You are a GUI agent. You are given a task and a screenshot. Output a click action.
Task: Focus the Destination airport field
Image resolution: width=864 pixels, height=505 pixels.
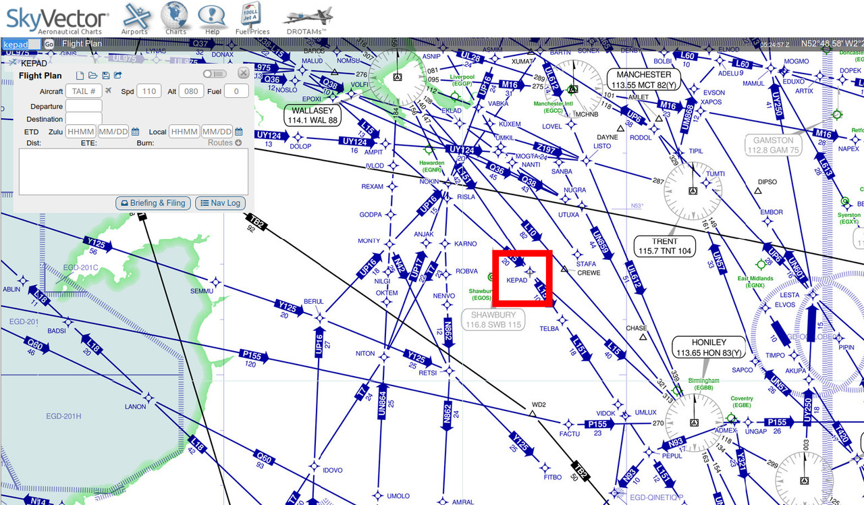pos(84,119)
